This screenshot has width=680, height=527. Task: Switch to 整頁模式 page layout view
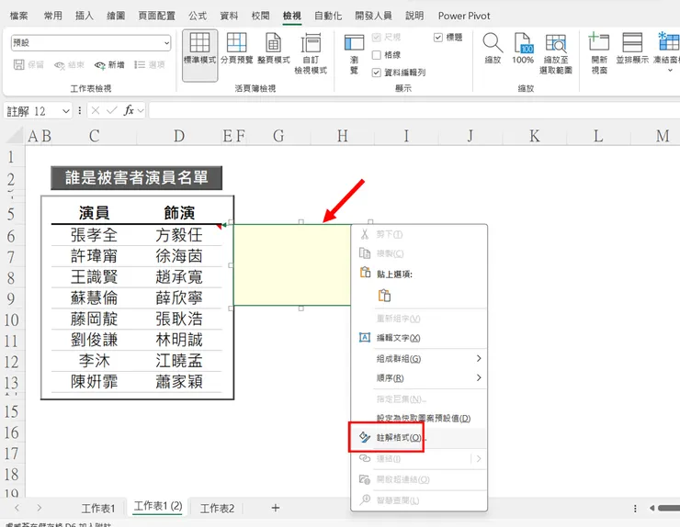pyautogui.click(x=273, y=49)
